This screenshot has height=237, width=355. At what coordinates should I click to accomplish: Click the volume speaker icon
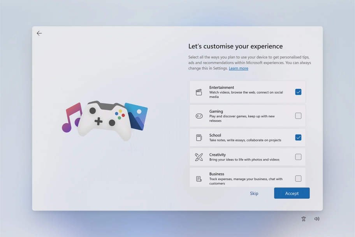pos(317,219)
